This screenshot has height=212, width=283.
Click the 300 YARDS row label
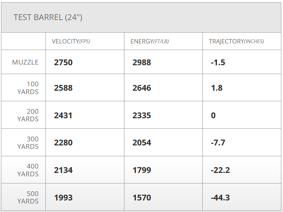click(x=28, y=143)
